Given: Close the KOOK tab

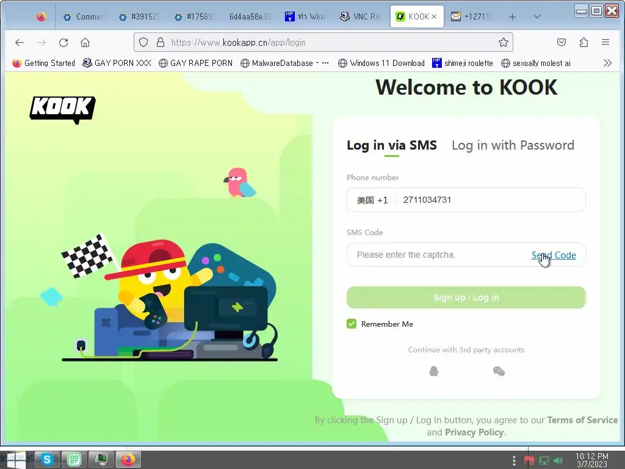Looking at the screenshot, I should [434, 16].
